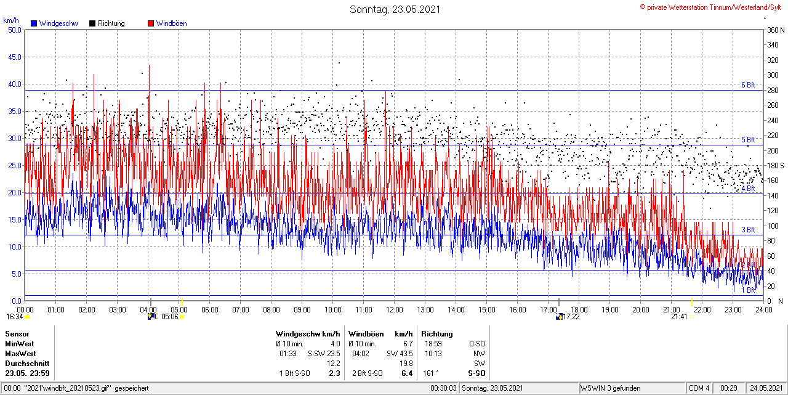Click the sunrise icon beside 05:06
Screen dimensions: 788x395
tap(182, 317)
